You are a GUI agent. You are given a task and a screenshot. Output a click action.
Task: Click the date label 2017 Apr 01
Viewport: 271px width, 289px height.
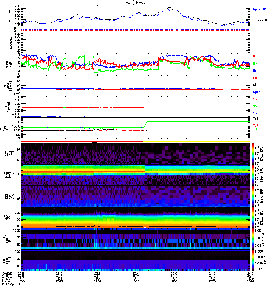point(11,284)
